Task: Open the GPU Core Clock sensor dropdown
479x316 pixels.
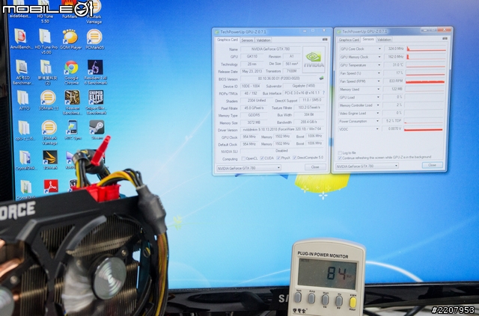Action: point(379,49)
